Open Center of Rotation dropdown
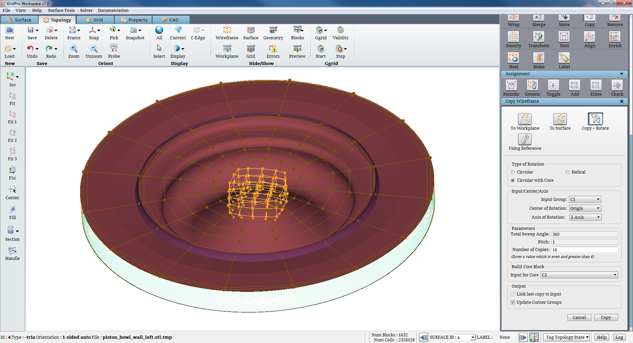633x343 pixels. [x=585, y=208]
